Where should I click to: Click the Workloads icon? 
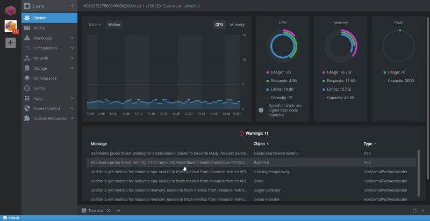27,38
